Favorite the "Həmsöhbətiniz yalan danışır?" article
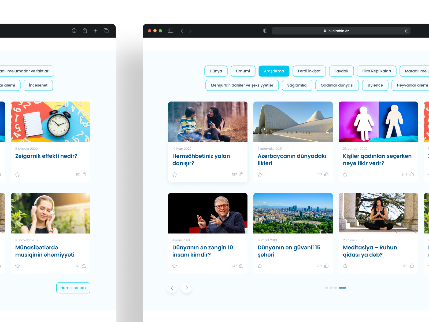Image resolution: width=429 pixels, height=322 pixels. pyautogui.click(x=175, y=174)
